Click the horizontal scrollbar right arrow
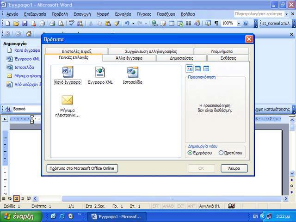 (x=286, y=198)
